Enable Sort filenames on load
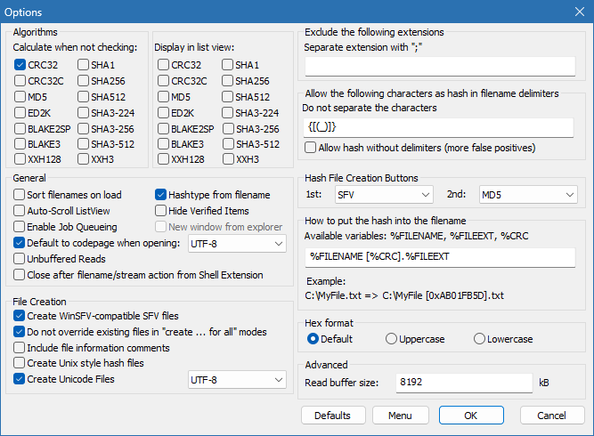This screenshot has width=594, height=436. pyautogui.click(x=20, y=195)
